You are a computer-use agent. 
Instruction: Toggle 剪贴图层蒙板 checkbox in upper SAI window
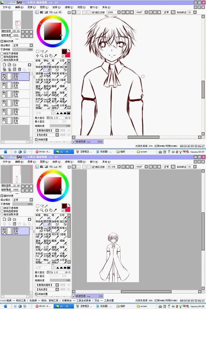[x=2, y=56]
